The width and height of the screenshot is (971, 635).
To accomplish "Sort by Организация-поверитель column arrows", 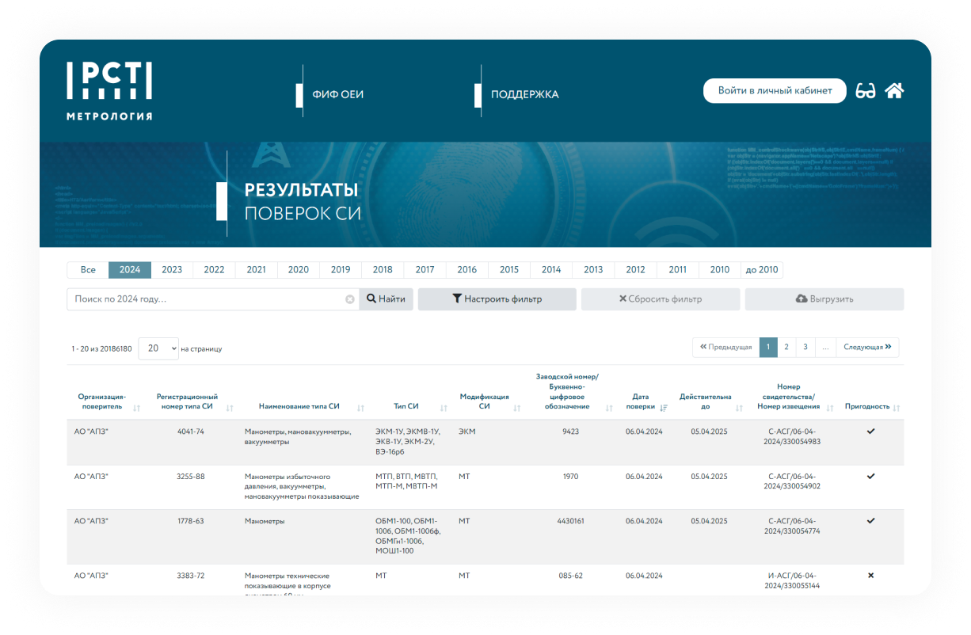I will [137, 408].
